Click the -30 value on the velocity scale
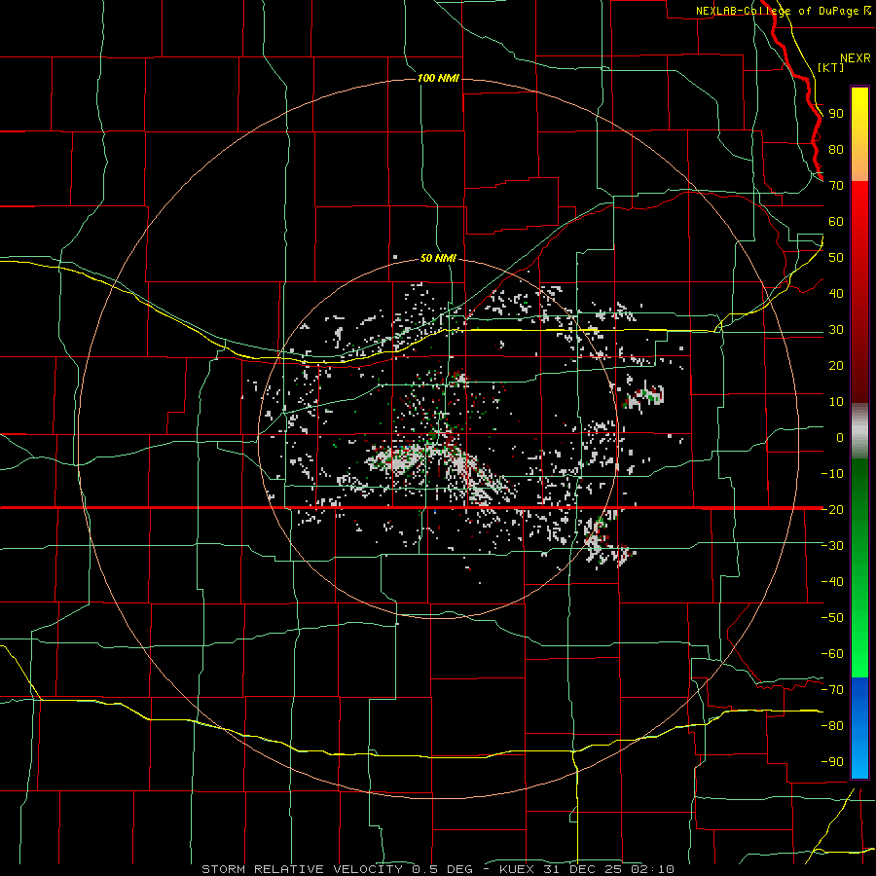 [832, 546]
